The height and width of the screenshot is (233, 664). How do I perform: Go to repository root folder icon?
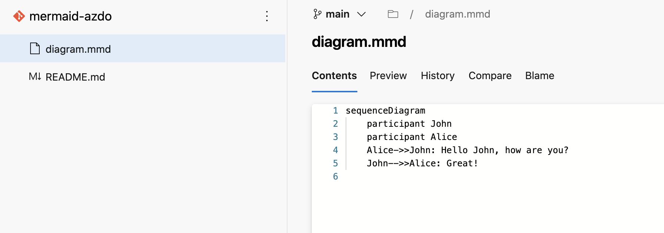[x=393, y=14]
